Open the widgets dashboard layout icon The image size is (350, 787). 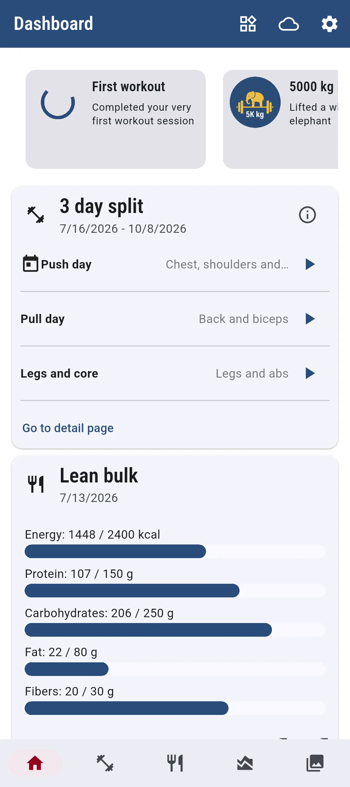248,24
